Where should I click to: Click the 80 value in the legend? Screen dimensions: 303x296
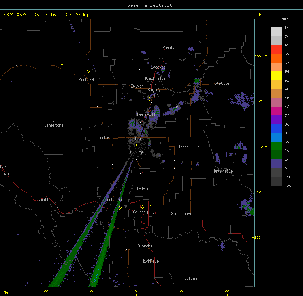[287, 28]
